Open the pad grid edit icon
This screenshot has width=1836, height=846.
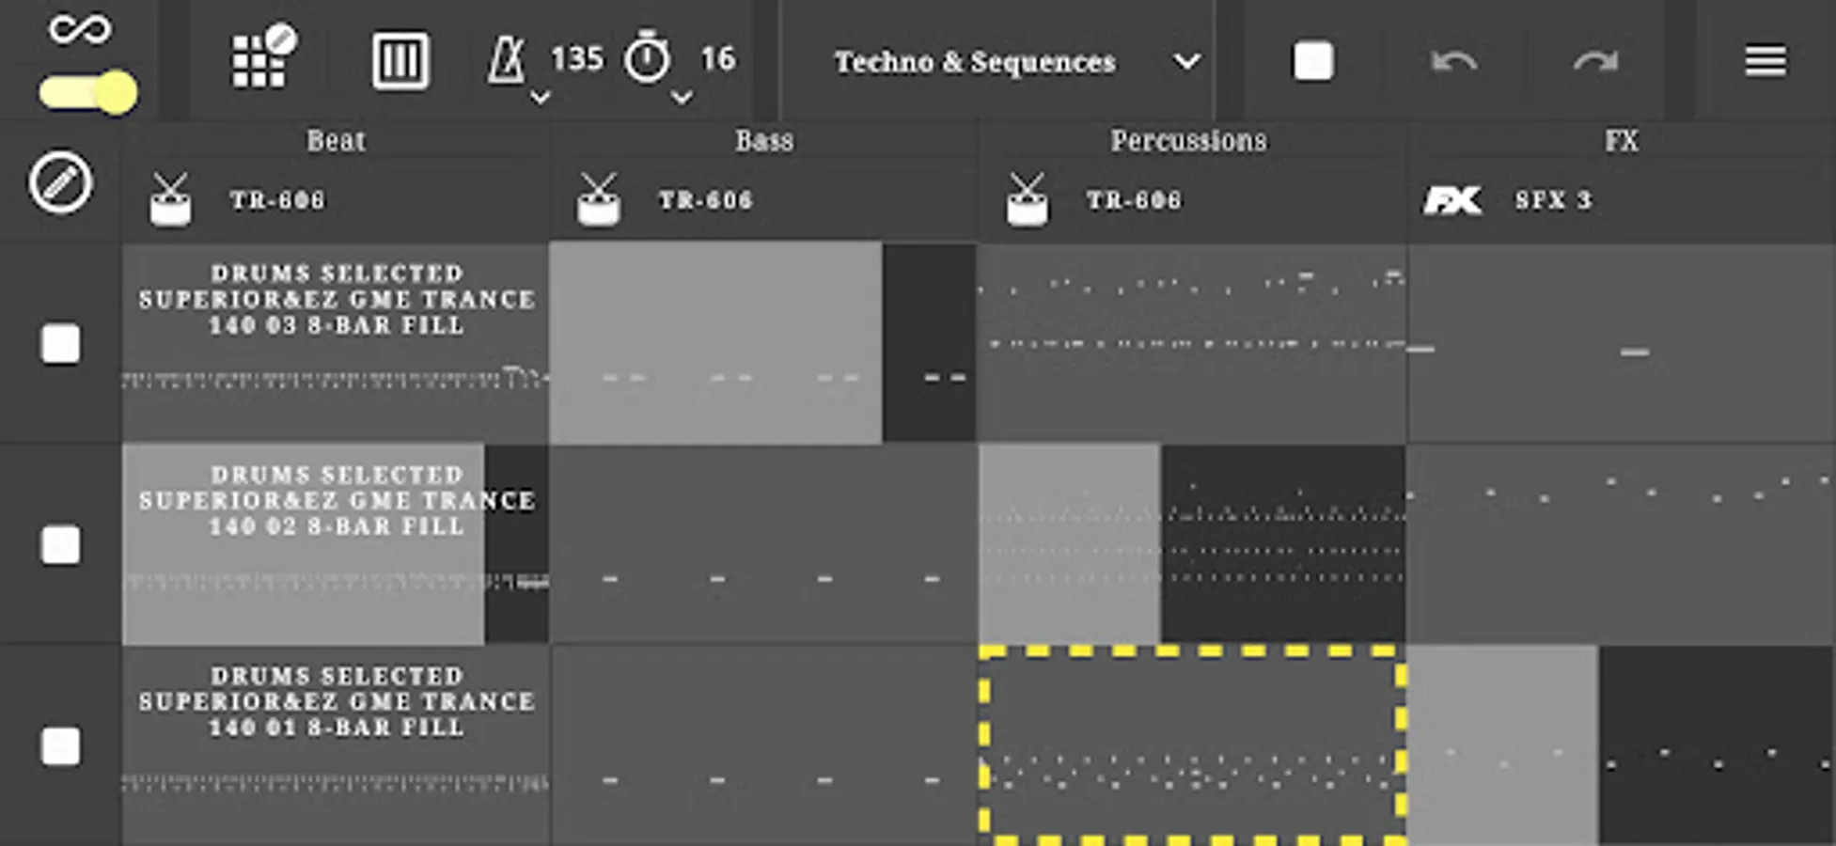[263, 58]
